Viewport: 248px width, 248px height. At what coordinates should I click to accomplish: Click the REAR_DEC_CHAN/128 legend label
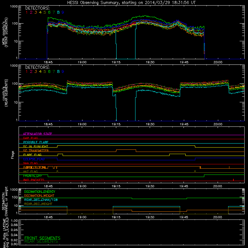coord(41,200)
